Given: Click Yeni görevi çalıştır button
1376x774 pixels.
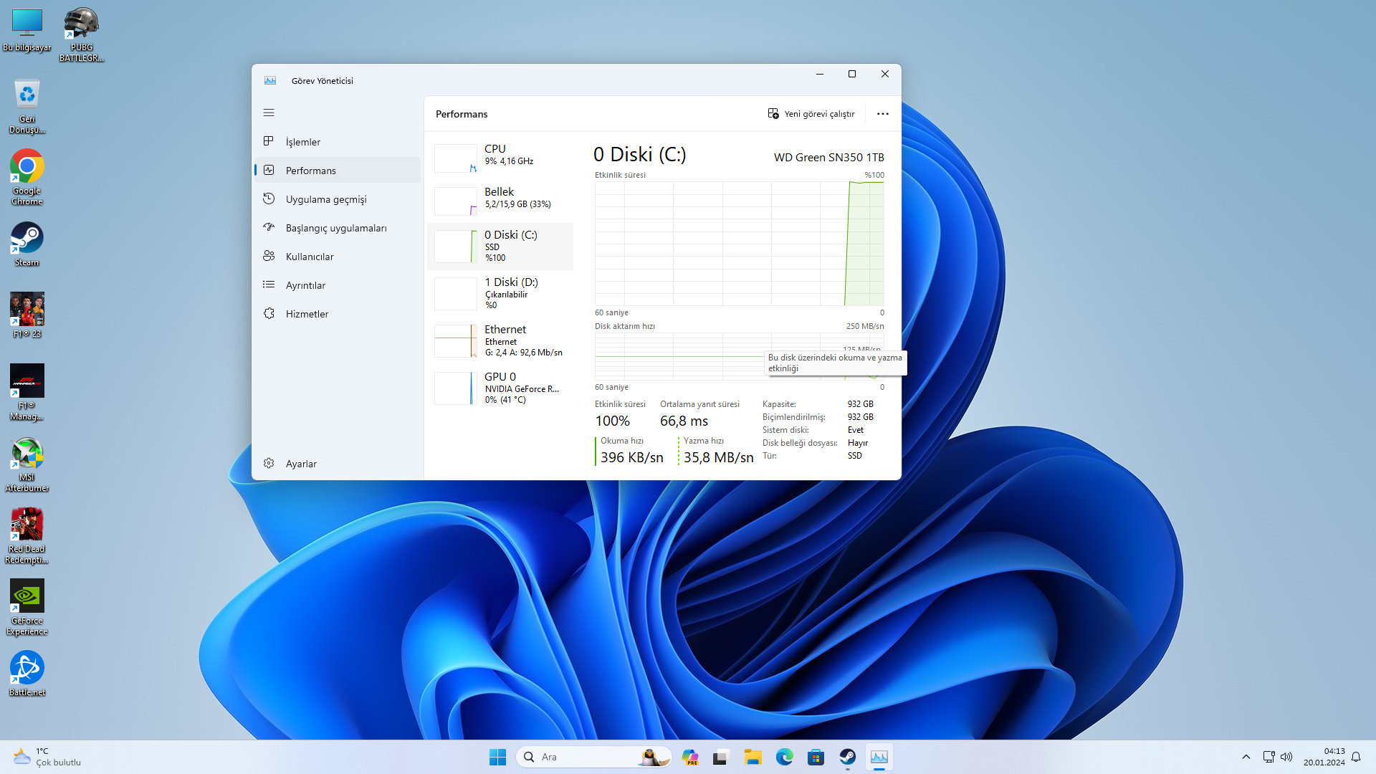Looking at the screenshot, I should coord(811,114).
